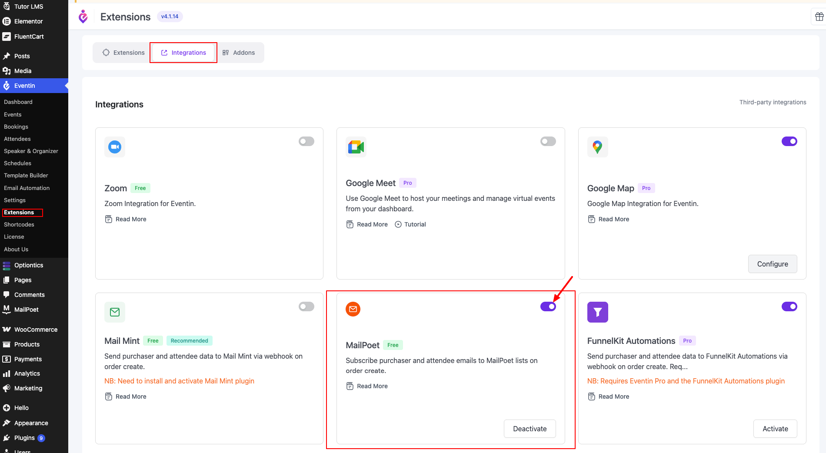Click the Appearance brush icon

[7, 423]
